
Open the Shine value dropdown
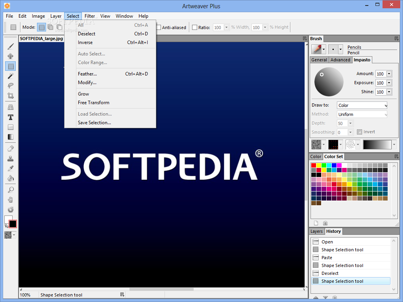click(389, 92)
